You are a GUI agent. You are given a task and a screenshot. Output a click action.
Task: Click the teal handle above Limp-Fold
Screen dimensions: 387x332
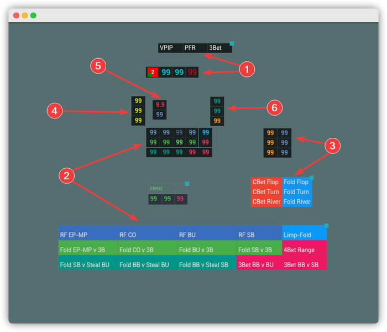pyautogui.click(x=326, y=226)
